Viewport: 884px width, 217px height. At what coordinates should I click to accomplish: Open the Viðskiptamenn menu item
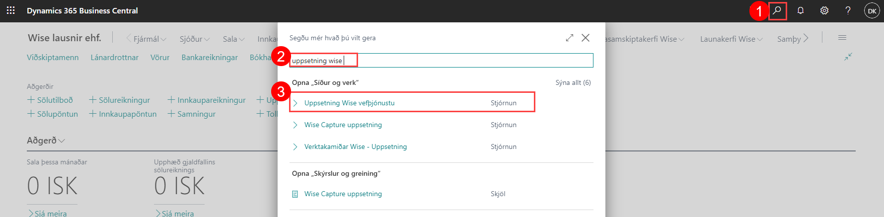click(x=53, y=58)
